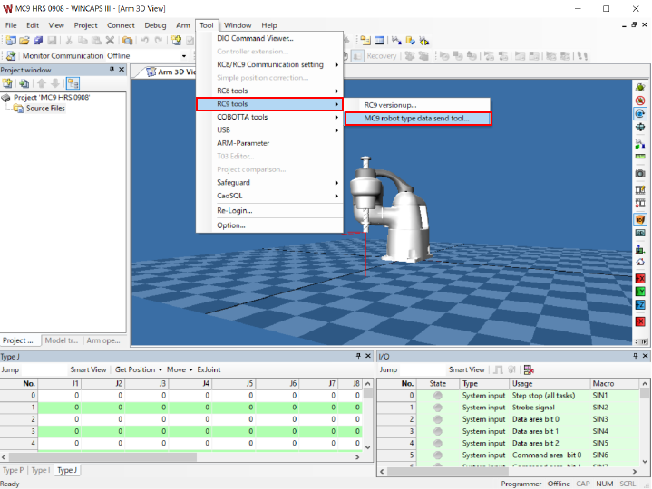Click the Open project folder icon
This screenshot has height=489, width=652.
(x=24, y=41)
